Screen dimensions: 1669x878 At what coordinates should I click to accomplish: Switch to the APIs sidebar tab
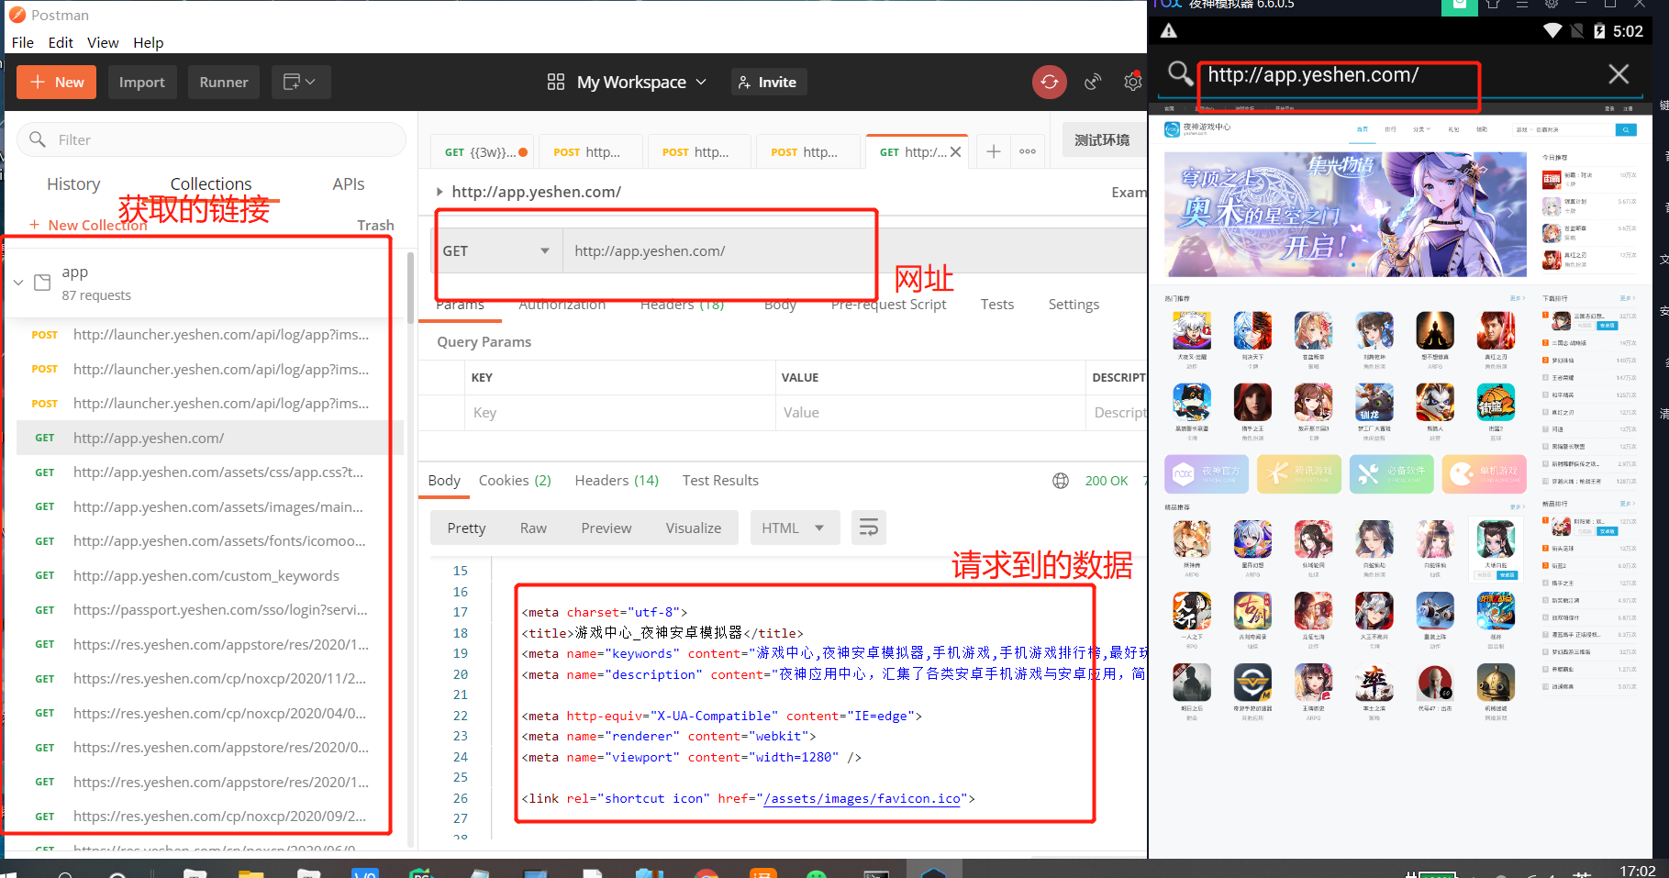(x=349, y=183)
